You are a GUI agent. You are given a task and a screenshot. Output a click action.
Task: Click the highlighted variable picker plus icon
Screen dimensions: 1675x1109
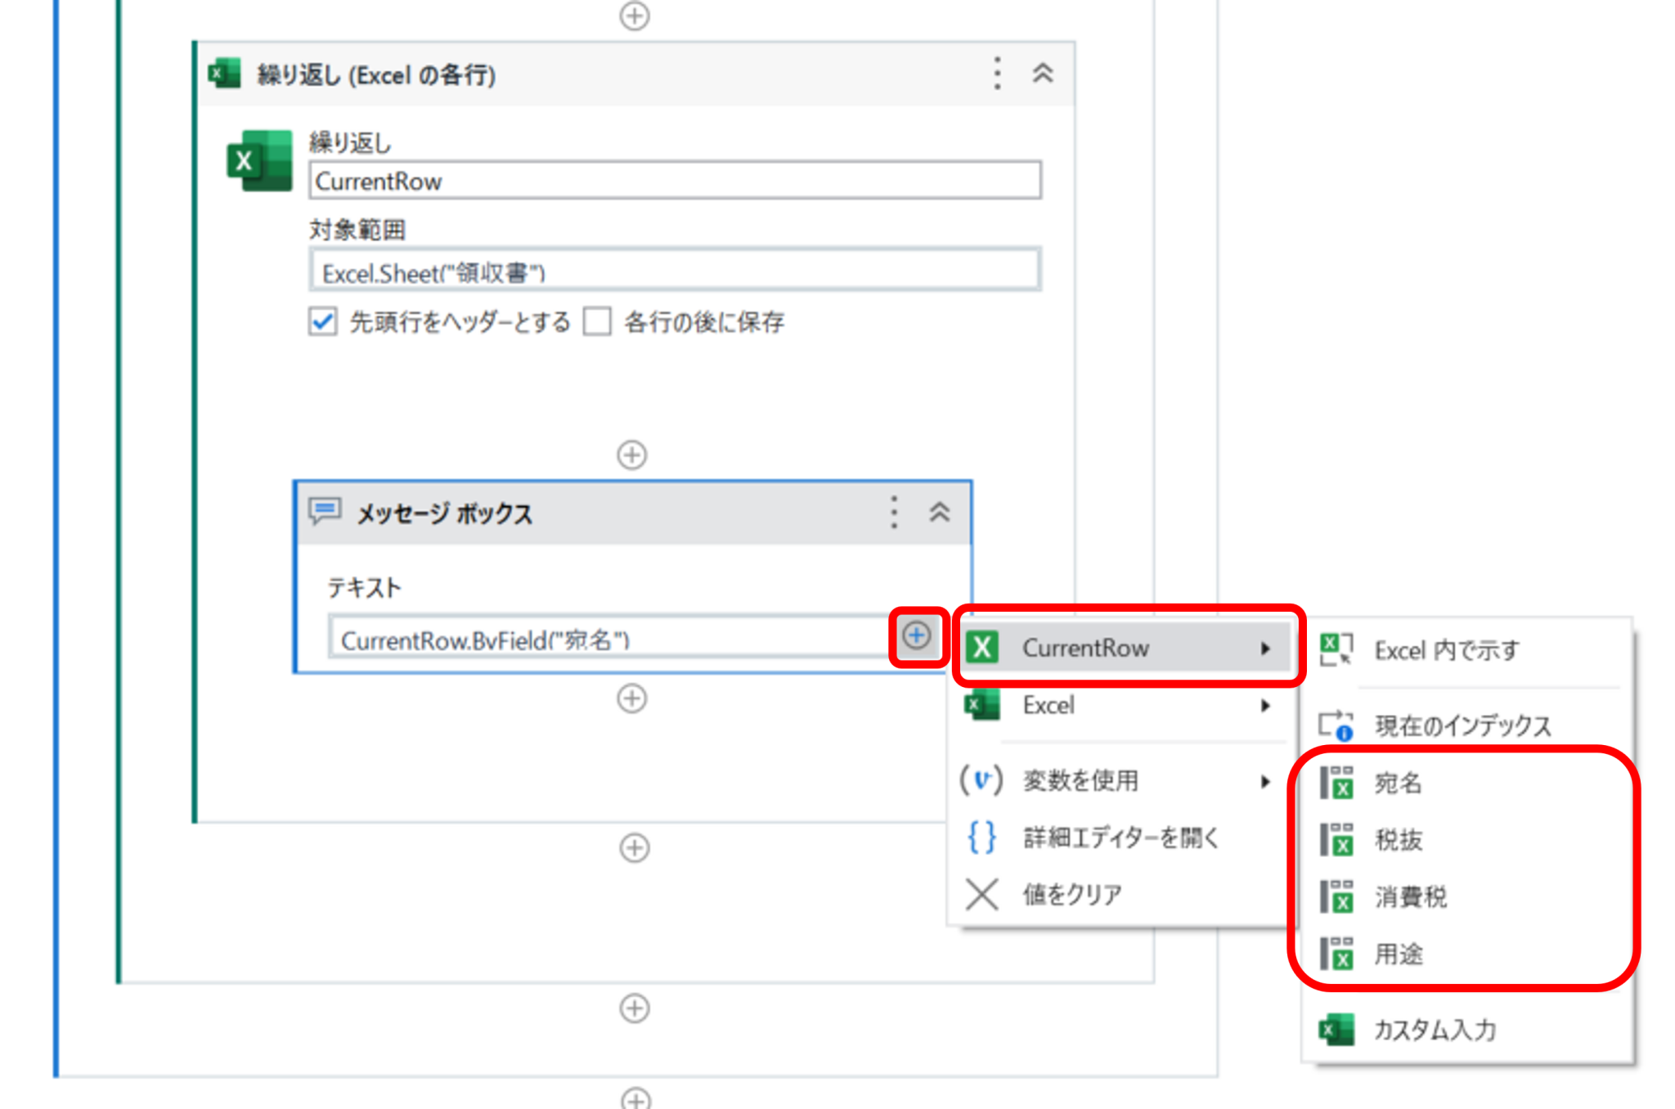918,635
